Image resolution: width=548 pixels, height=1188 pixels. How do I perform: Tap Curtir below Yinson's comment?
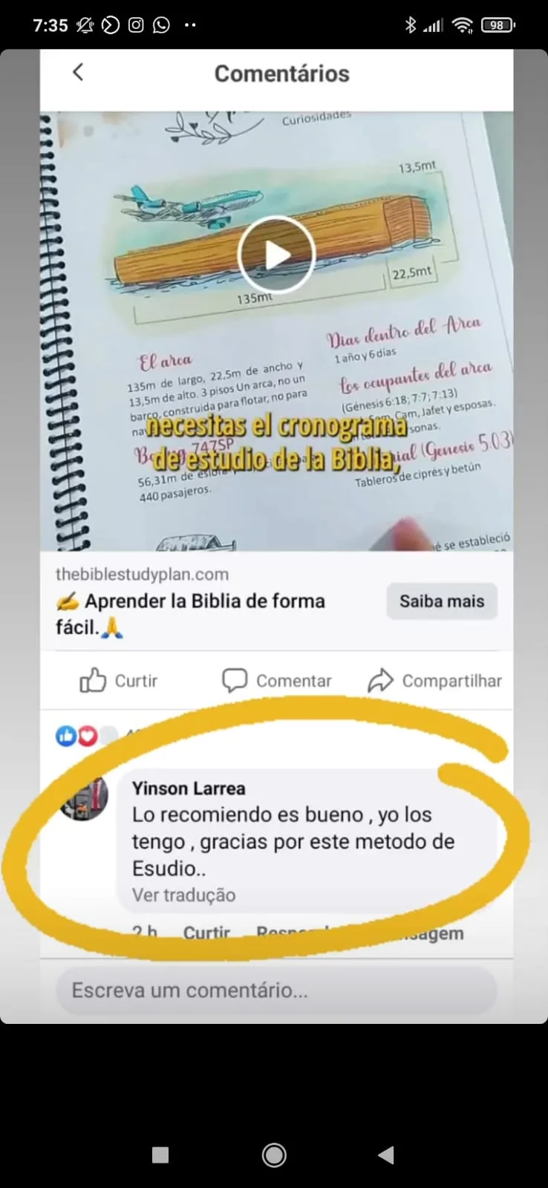tap(206, 933)
